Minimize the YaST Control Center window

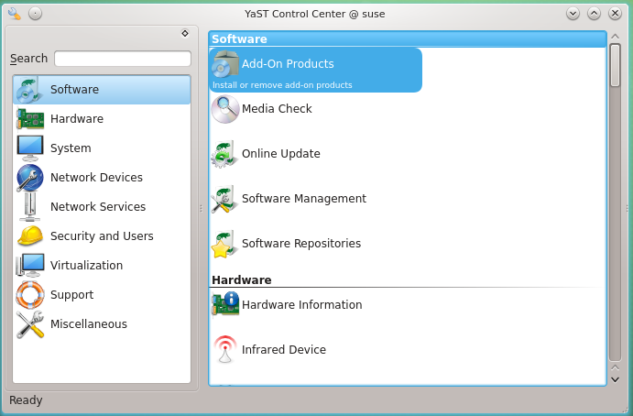click(573, 14)
